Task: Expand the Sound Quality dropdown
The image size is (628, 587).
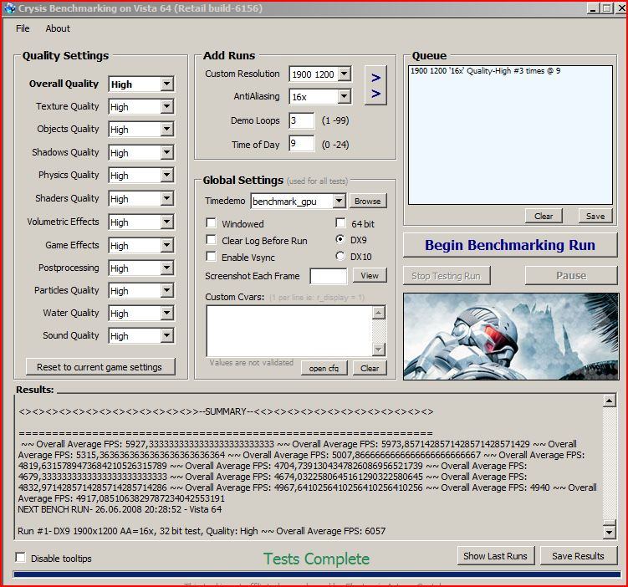Action: (x=166, y=335)
